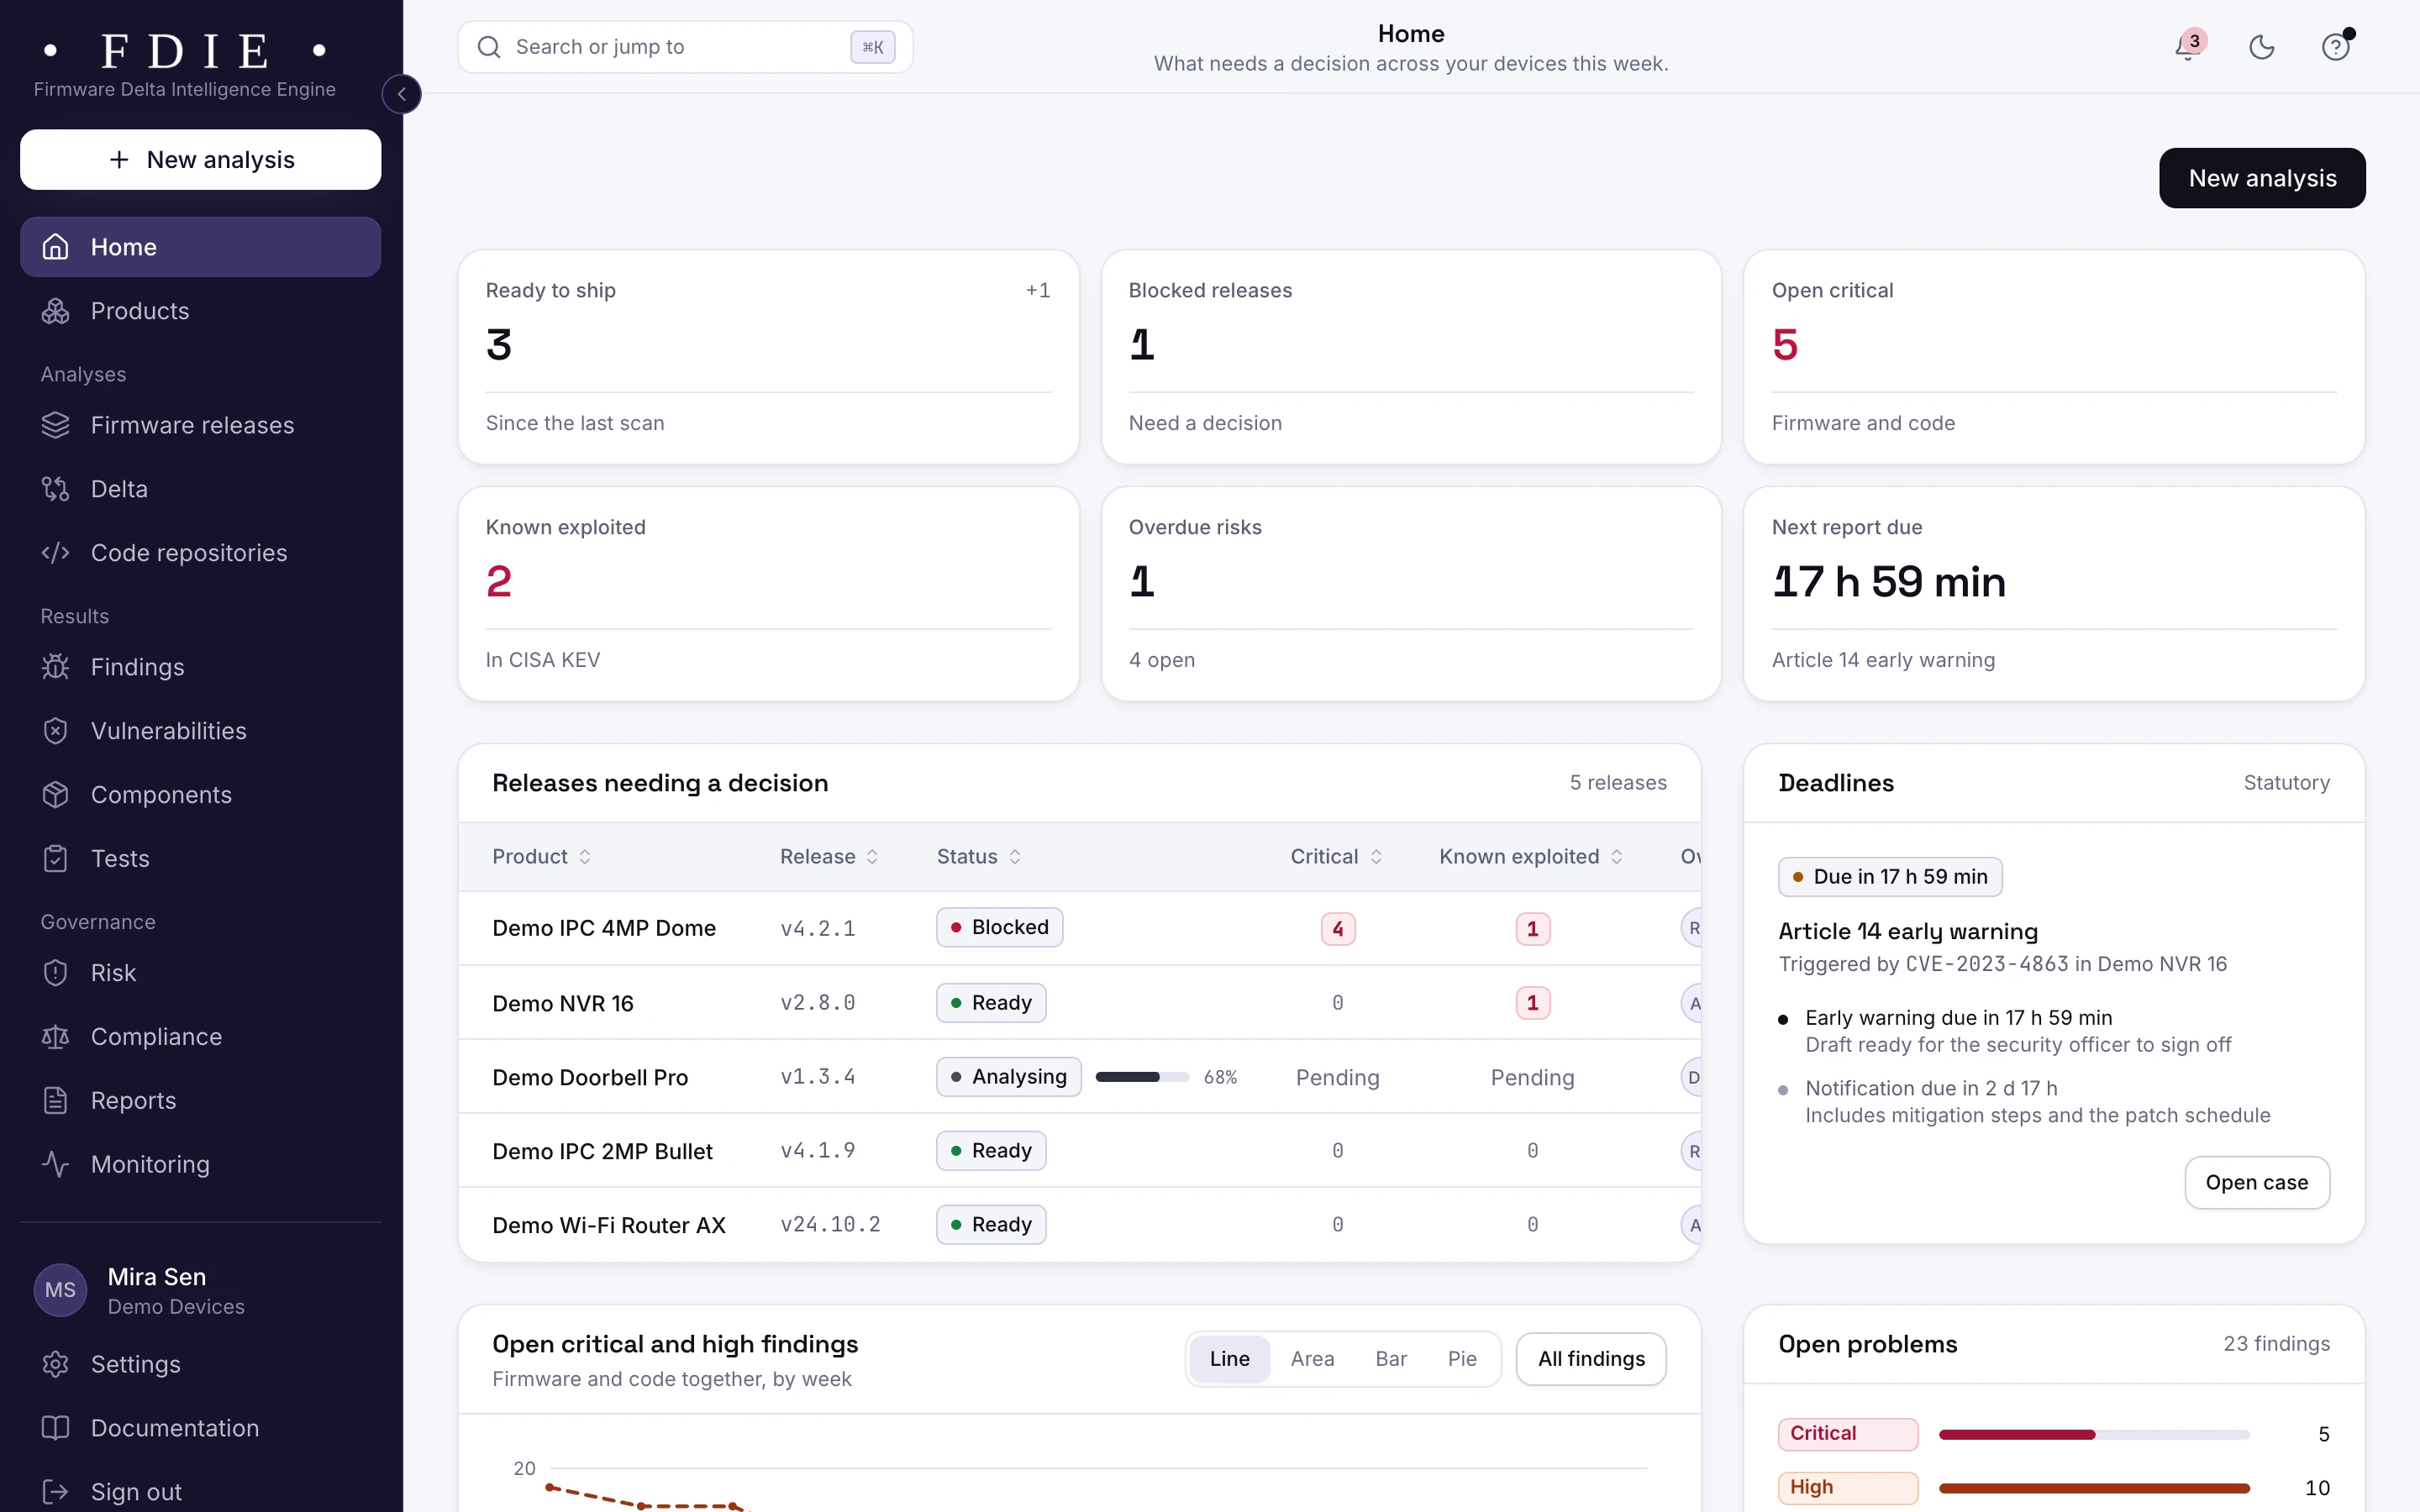Sort the table by Product column

tap(541, 857)
